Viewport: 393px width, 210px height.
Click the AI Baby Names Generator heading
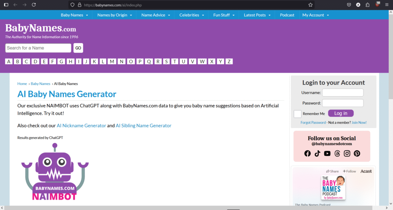tap(67, 94)
